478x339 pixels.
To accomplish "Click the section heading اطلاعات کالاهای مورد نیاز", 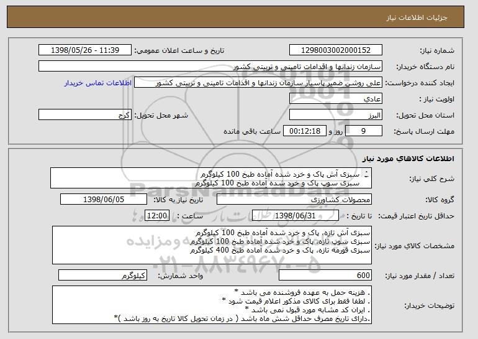I will pos(408,158).
